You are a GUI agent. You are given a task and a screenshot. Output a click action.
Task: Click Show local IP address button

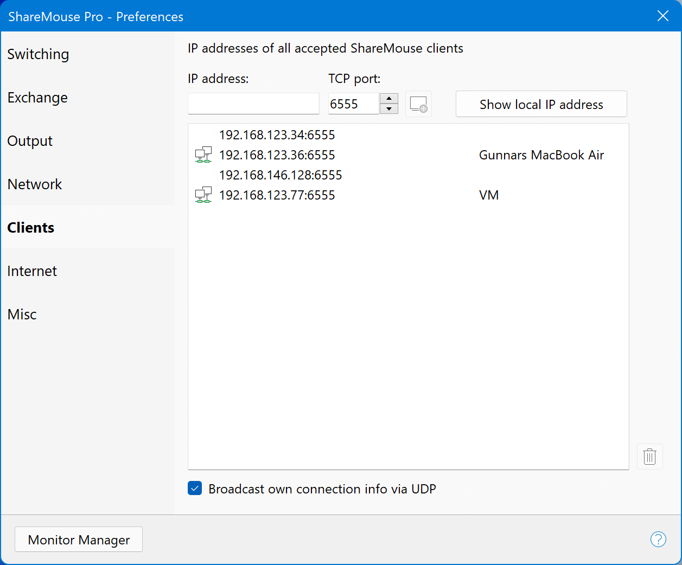541,104
